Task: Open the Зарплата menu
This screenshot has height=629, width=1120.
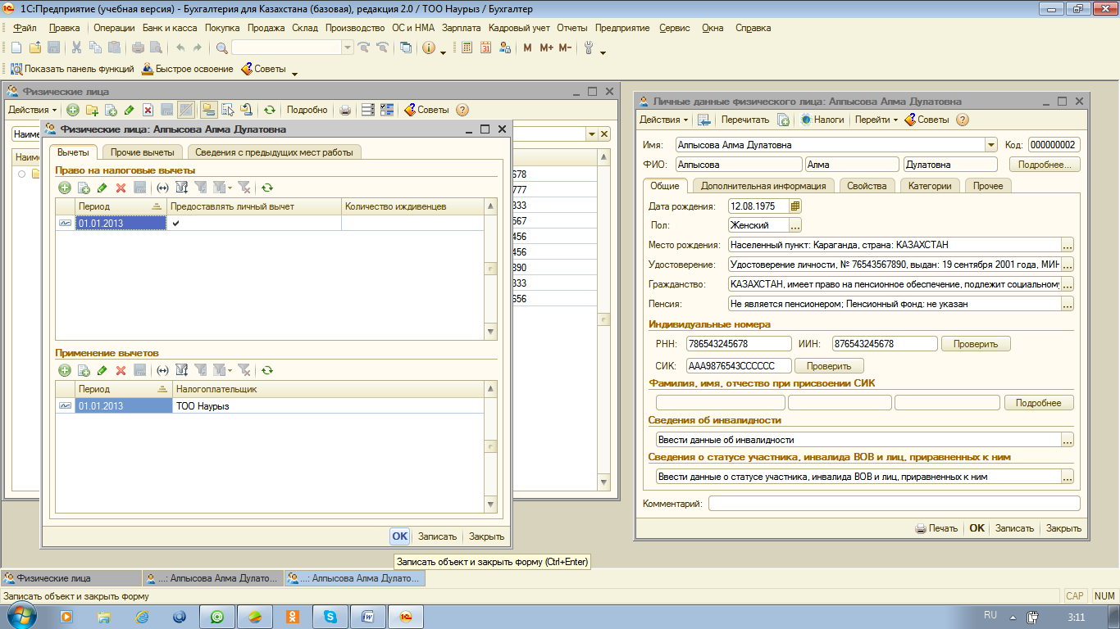Action: tap(461, 28)
